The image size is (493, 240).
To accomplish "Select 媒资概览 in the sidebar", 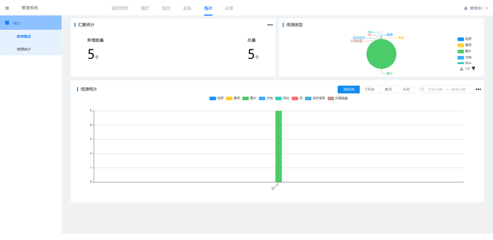I will [x=24, y=36].
